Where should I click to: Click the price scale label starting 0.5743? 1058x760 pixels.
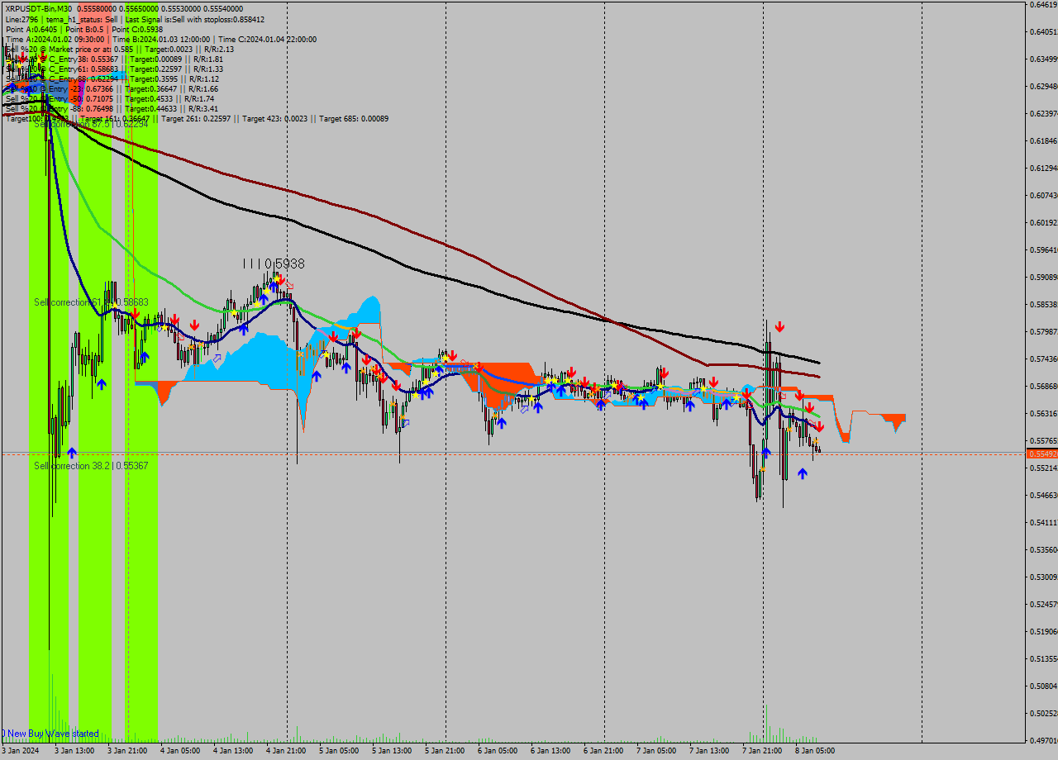[1043, 359]
